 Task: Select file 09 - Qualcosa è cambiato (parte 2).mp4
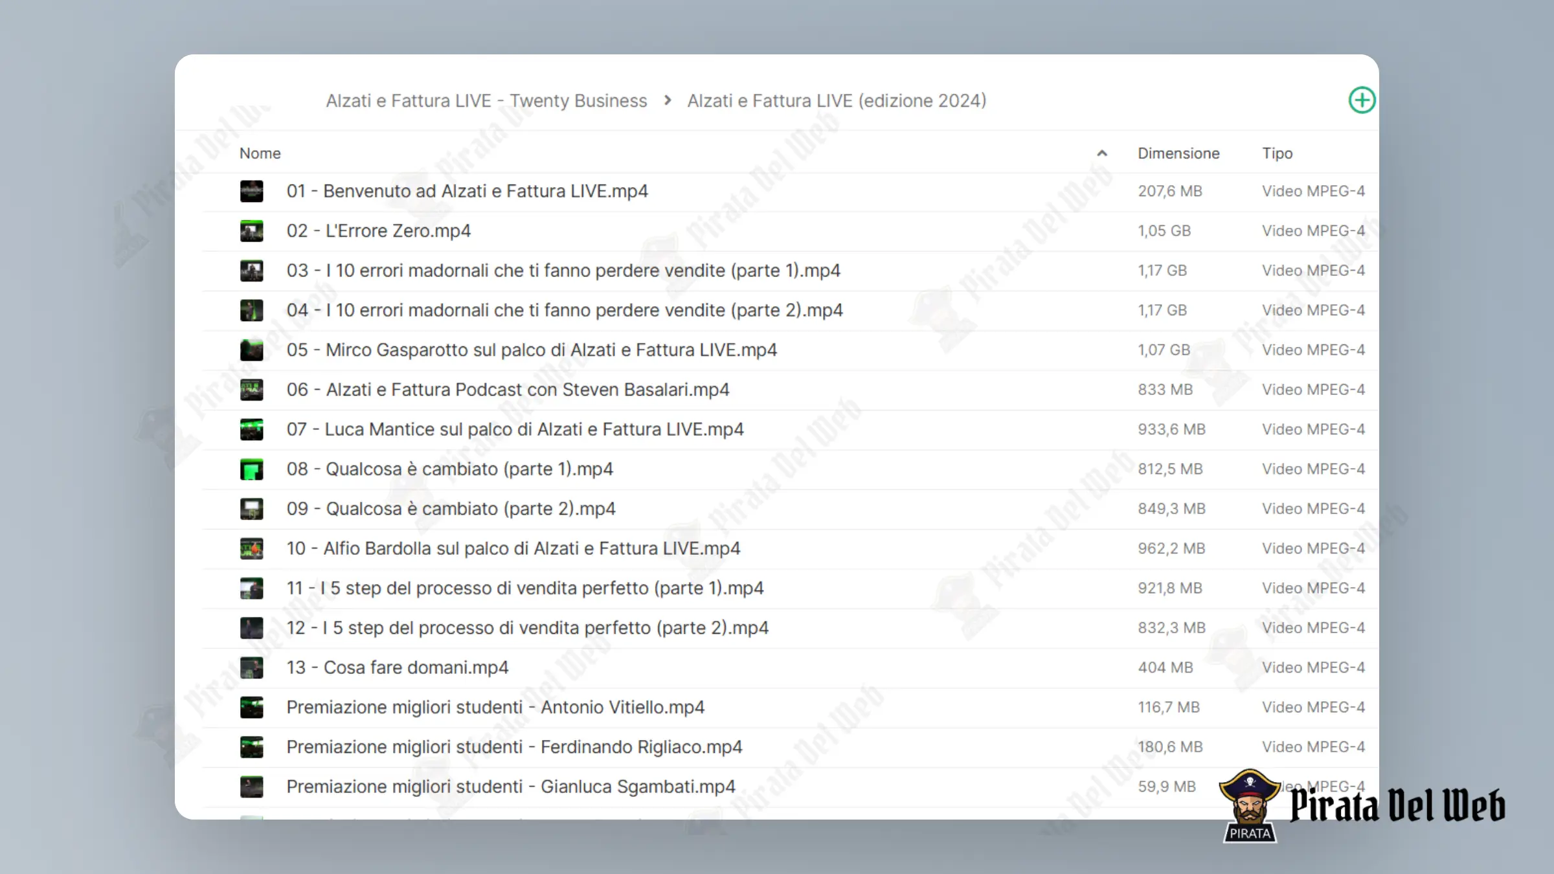[451, 509]
